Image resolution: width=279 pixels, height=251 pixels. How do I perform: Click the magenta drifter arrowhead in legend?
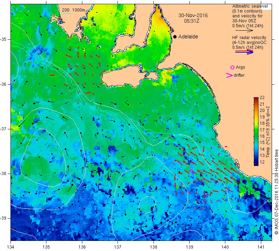point(229,75)
